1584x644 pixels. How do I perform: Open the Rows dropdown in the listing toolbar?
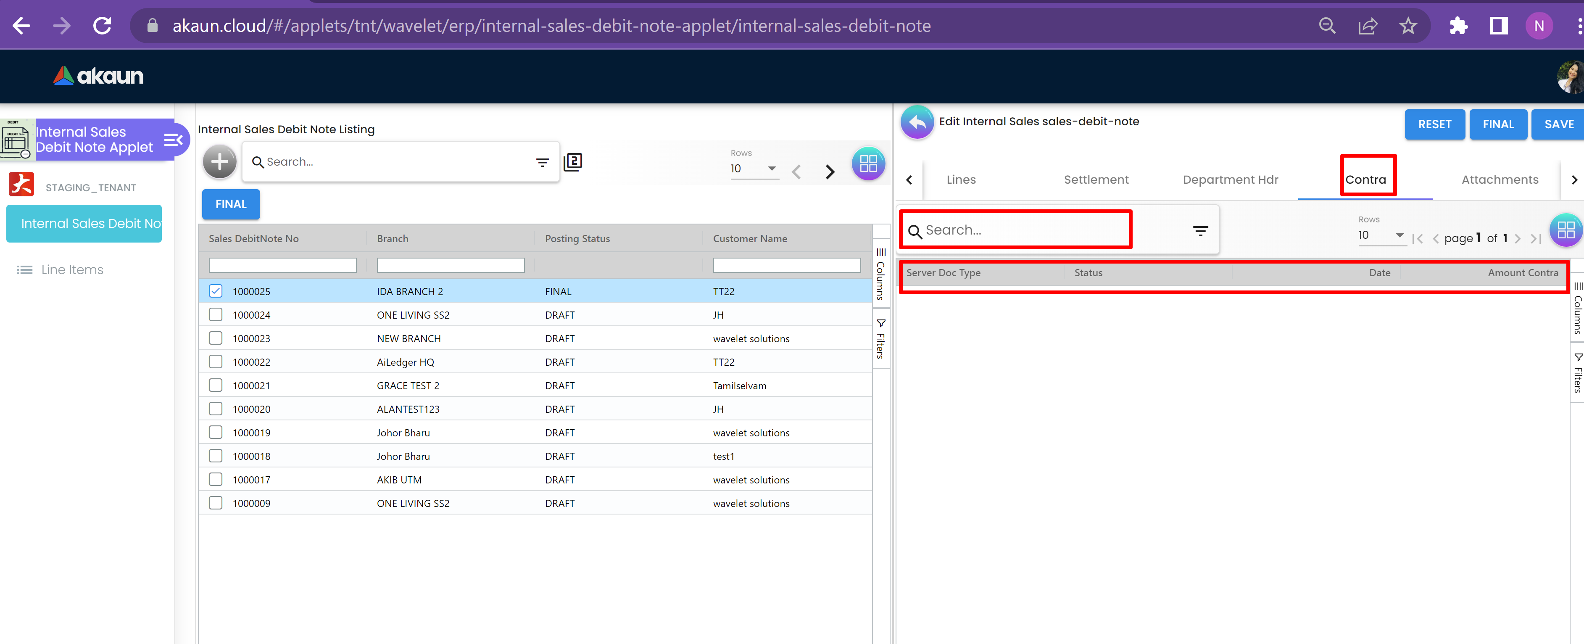[x=754, y=169]
